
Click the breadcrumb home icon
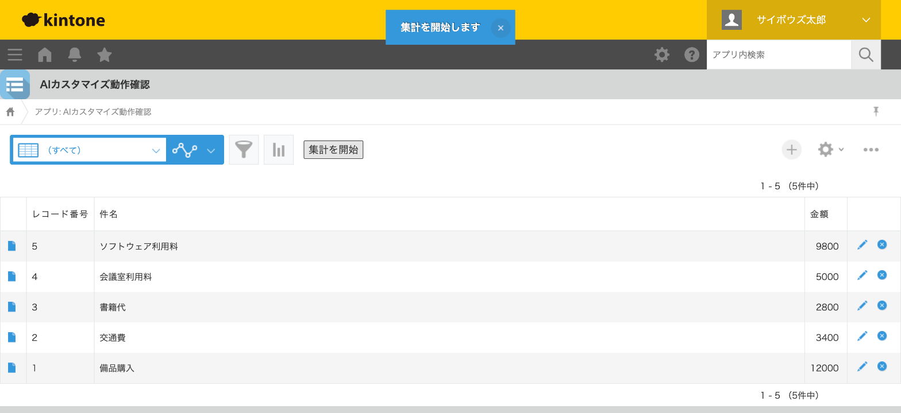point(10,111)
